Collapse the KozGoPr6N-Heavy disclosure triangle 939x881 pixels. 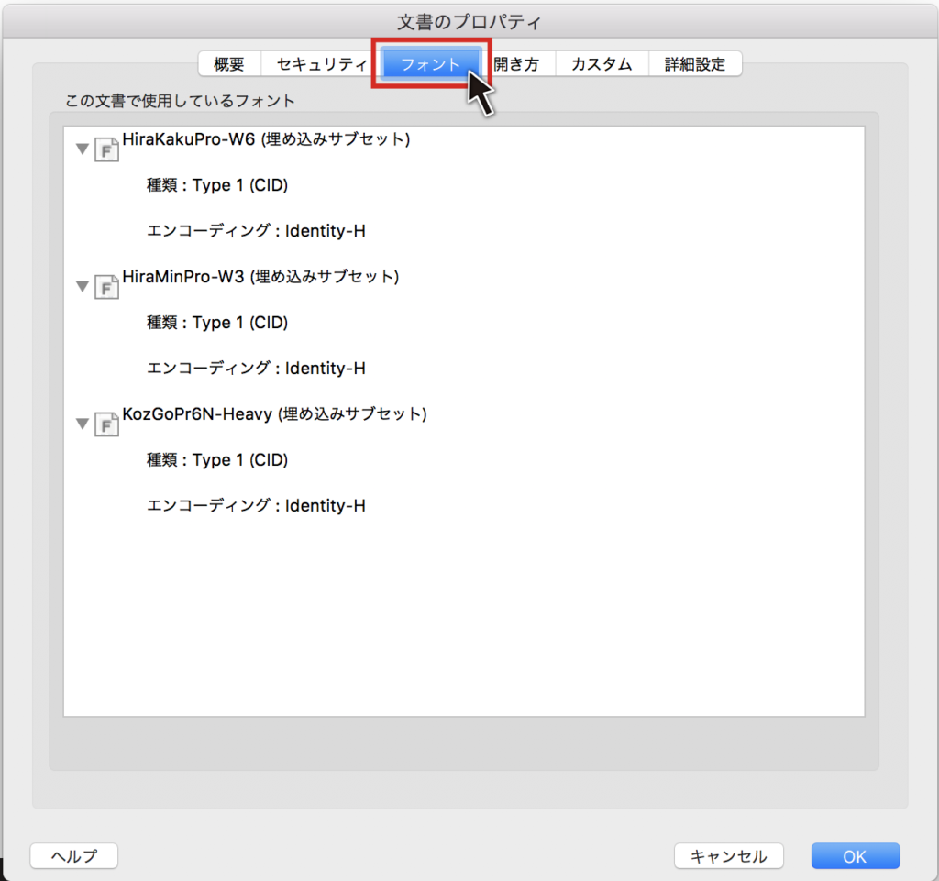coord(83,424)
